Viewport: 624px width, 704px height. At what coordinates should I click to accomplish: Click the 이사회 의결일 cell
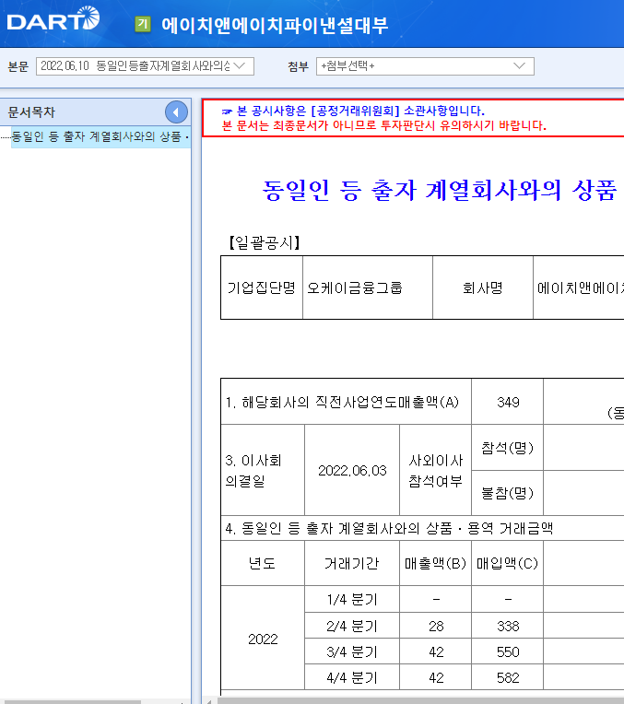coord(263,470)
